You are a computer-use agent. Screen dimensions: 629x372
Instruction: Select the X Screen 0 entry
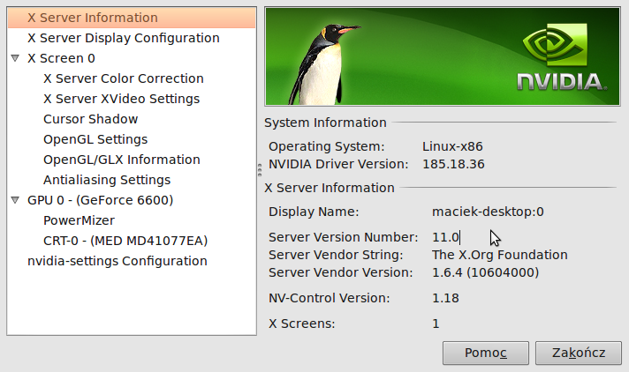pos(61,58)
